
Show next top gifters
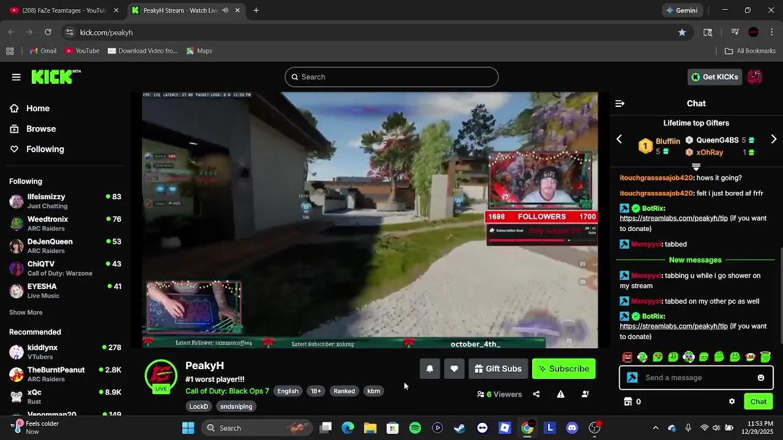(774, 139)
